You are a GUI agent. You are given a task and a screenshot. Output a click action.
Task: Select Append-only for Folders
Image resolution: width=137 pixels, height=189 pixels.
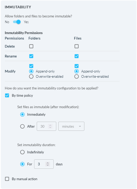tap(31, 71)
